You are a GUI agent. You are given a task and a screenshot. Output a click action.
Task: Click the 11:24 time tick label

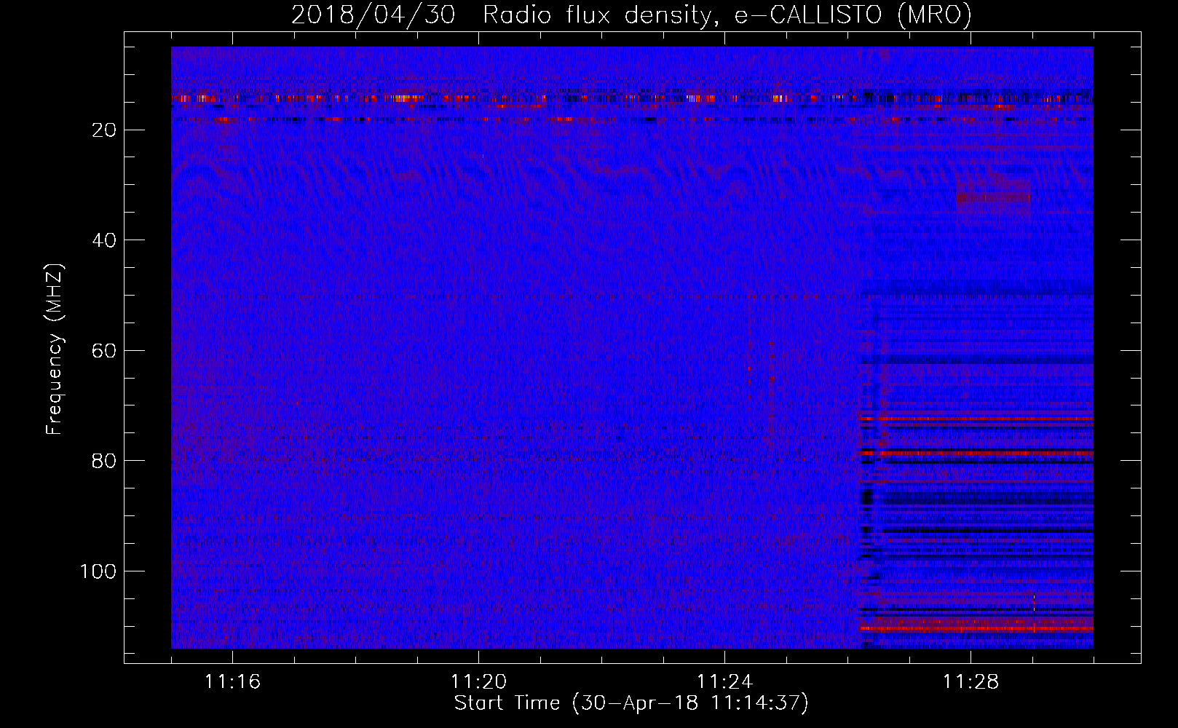724,681
